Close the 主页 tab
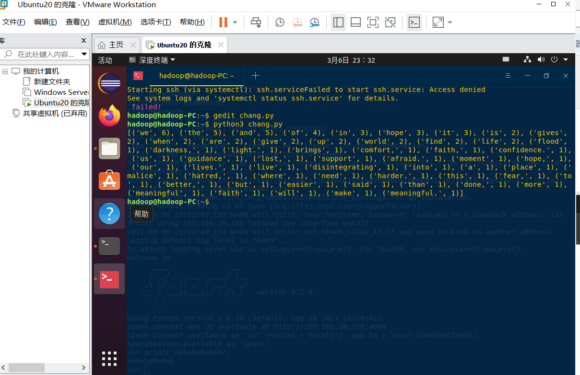The height and width of the screenshot is (375, 580). 133,45
